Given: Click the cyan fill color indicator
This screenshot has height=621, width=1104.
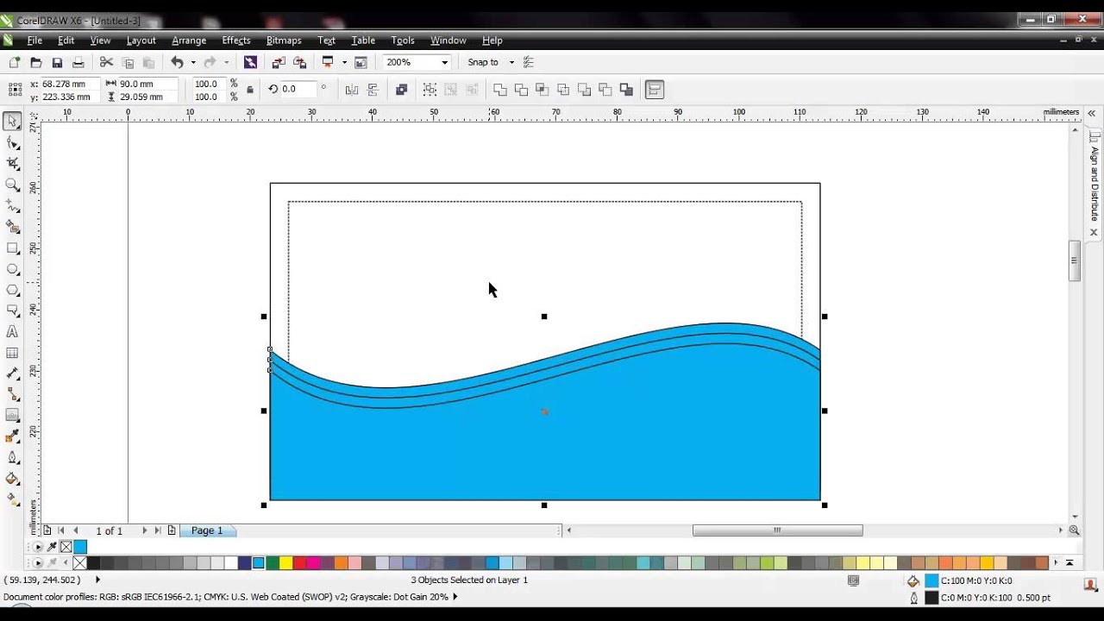Looking at the screenshot, I should tap(931, 581).
